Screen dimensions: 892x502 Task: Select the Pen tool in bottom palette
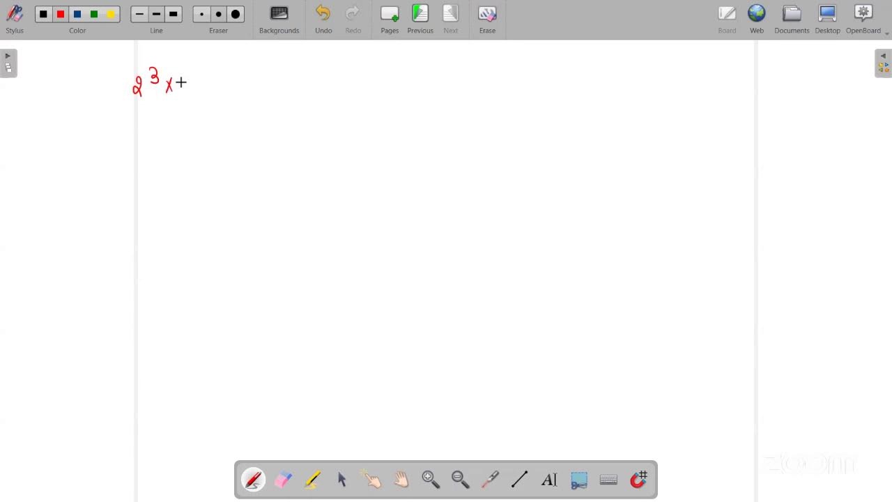[253, 480]
